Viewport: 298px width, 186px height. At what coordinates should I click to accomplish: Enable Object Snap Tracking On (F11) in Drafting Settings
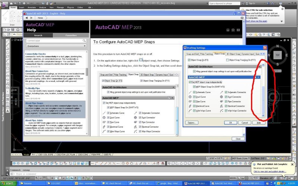tap(228, 60)
